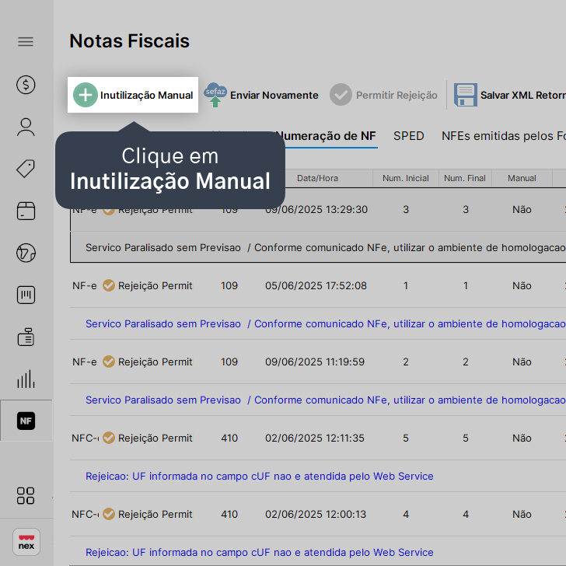The height and width of the screenshot is (566, 566).
Task: Open the box inventory icon in sidebar
Action: [x=26, y=211]
